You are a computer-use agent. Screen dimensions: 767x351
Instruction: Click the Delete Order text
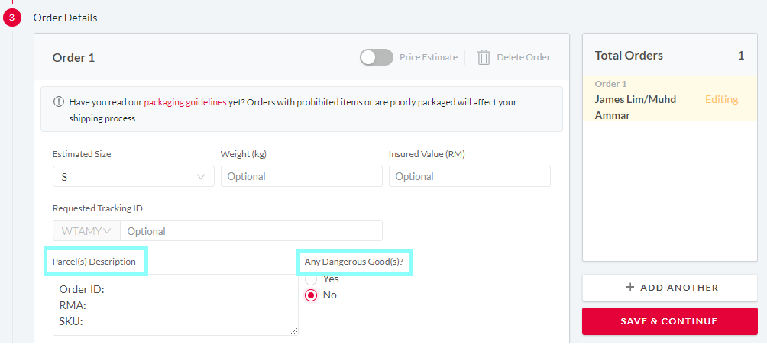point(523,57)
